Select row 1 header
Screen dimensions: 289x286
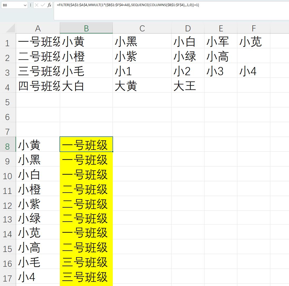click(8, 41)
